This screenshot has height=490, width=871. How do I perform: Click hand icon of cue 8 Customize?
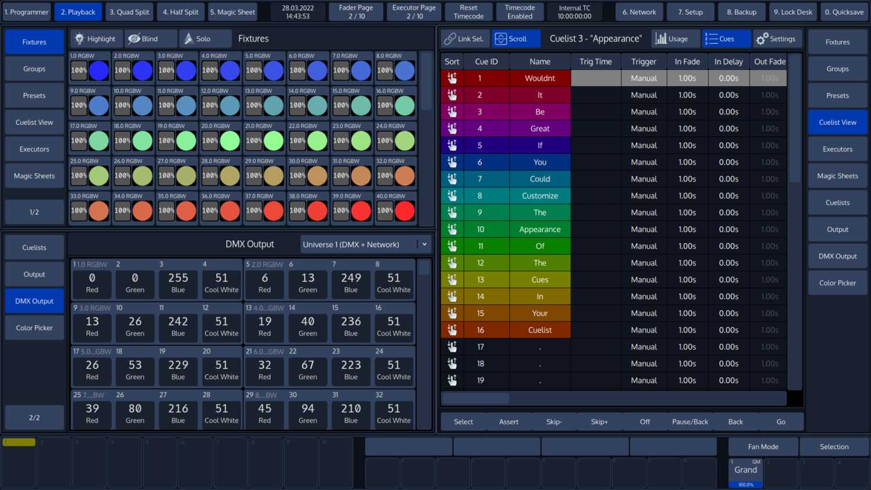click(452, 196)
